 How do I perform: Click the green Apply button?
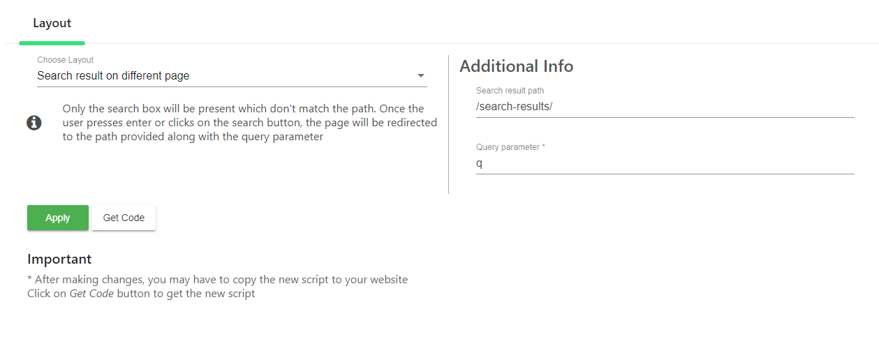pos(58,218)
